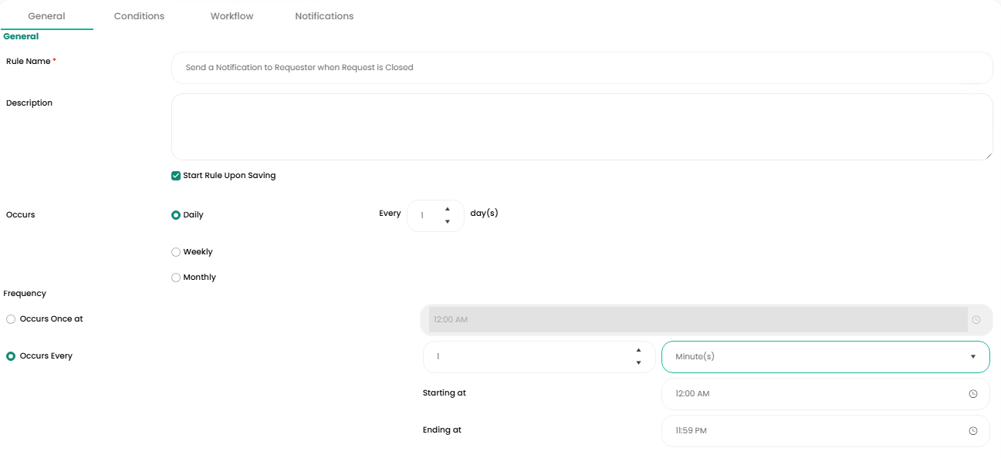Click the Rule Name text field
This screenshot has height=458, width=1001.
pos(581,68)
